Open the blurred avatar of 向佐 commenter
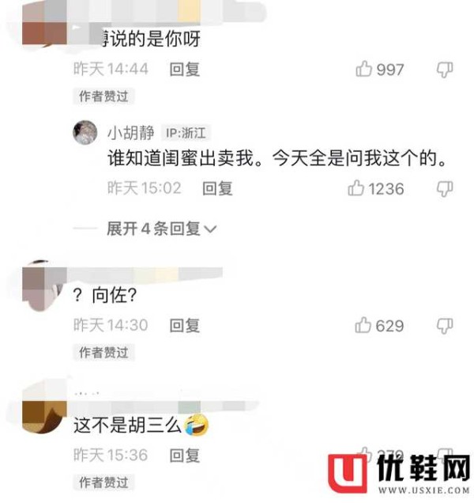The image size is (474, 503). coord(44,286)
